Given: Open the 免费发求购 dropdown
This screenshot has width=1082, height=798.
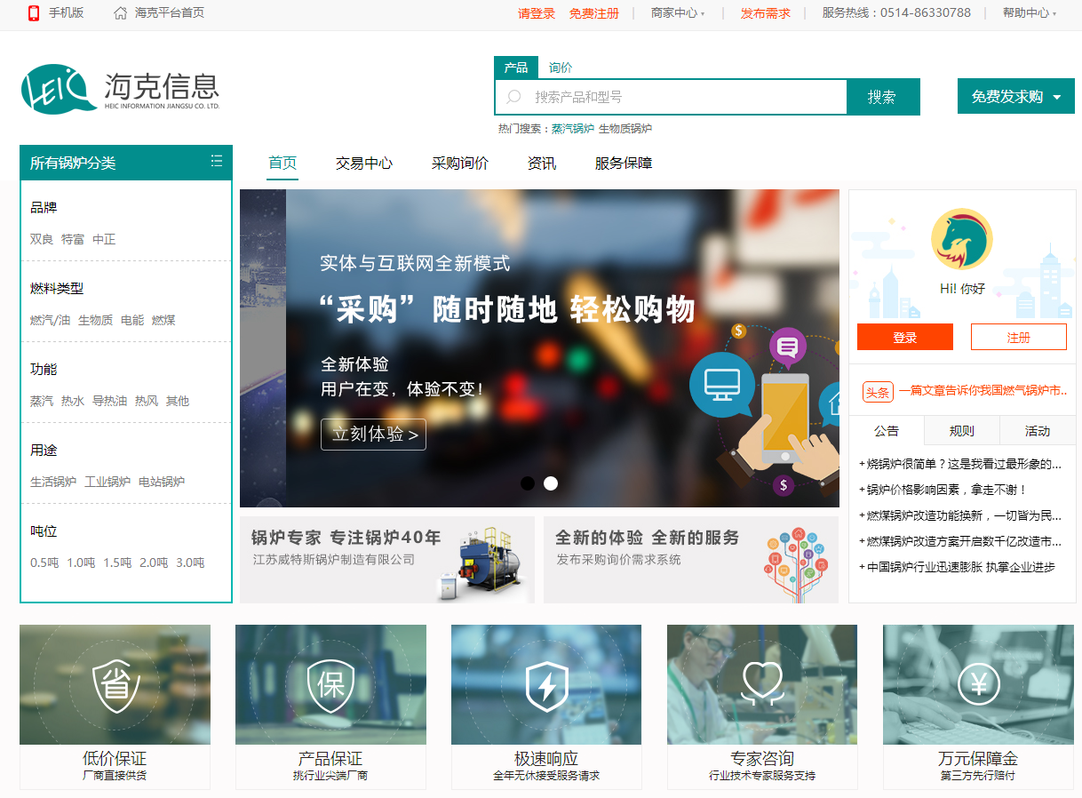Looking at the screenshot, I should [1015, 97].
